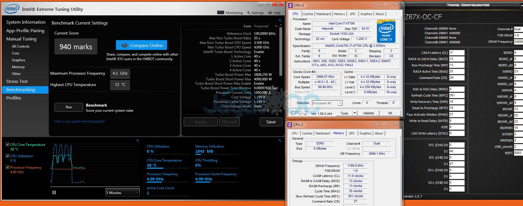
Task: Open the 5 Minutes time range dropdown
Action: (x=122, y=193)
